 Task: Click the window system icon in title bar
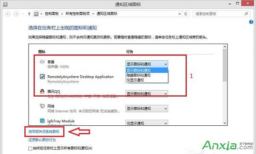(x=5, y=4)
